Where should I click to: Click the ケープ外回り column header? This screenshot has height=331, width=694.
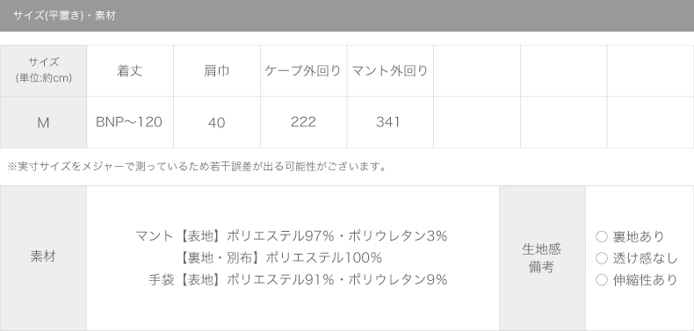(303, 71)
